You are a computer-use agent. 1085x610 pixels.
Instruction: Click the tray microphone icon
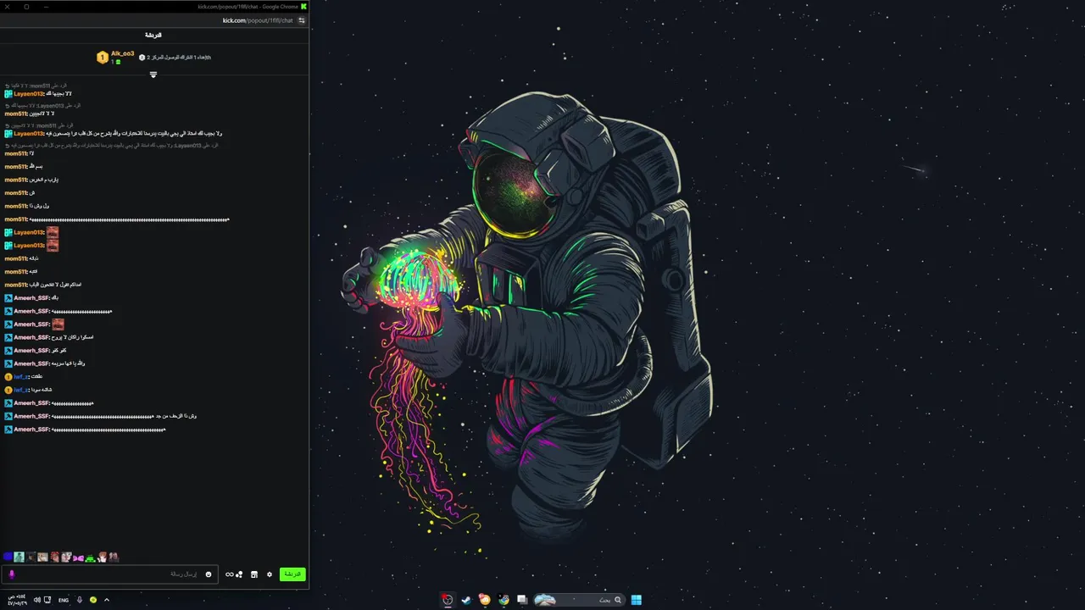(80, 600)
